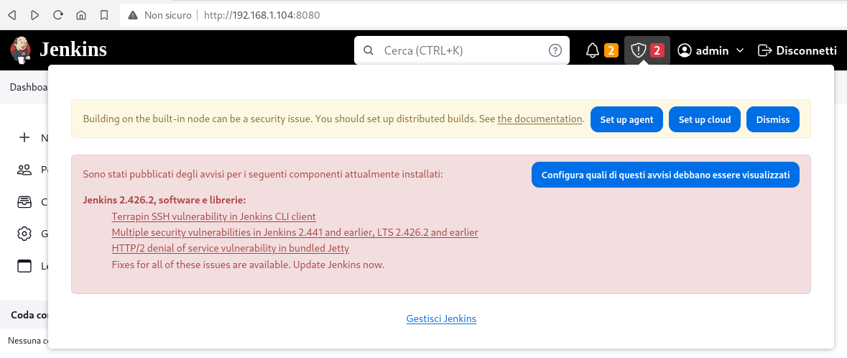
Task: Click the Set up cloud button
Action: 705,119
